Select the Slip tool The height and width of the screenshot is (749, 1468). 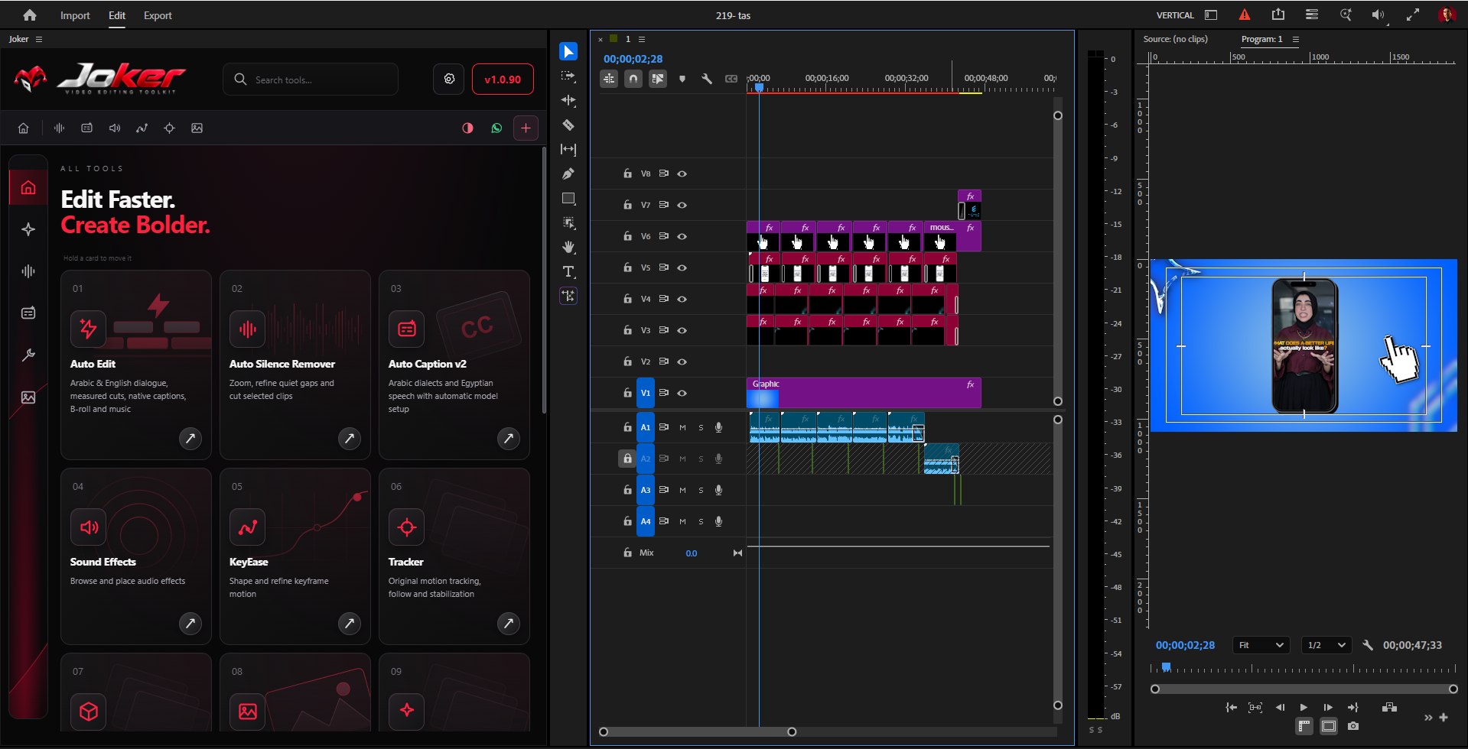tap(568, 149)
